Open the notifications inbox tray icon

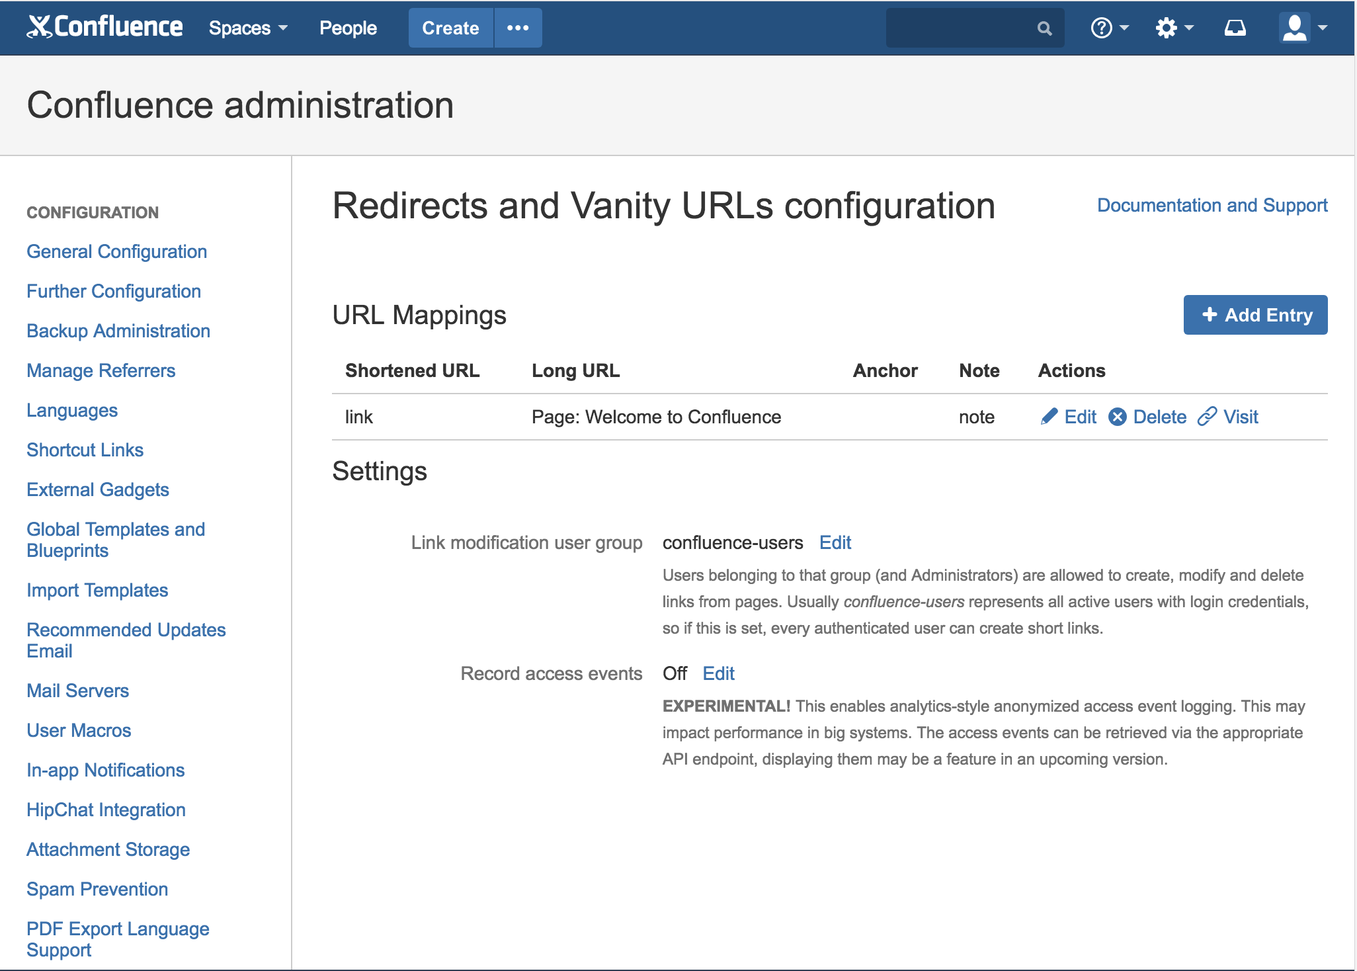pos(1235,28)
